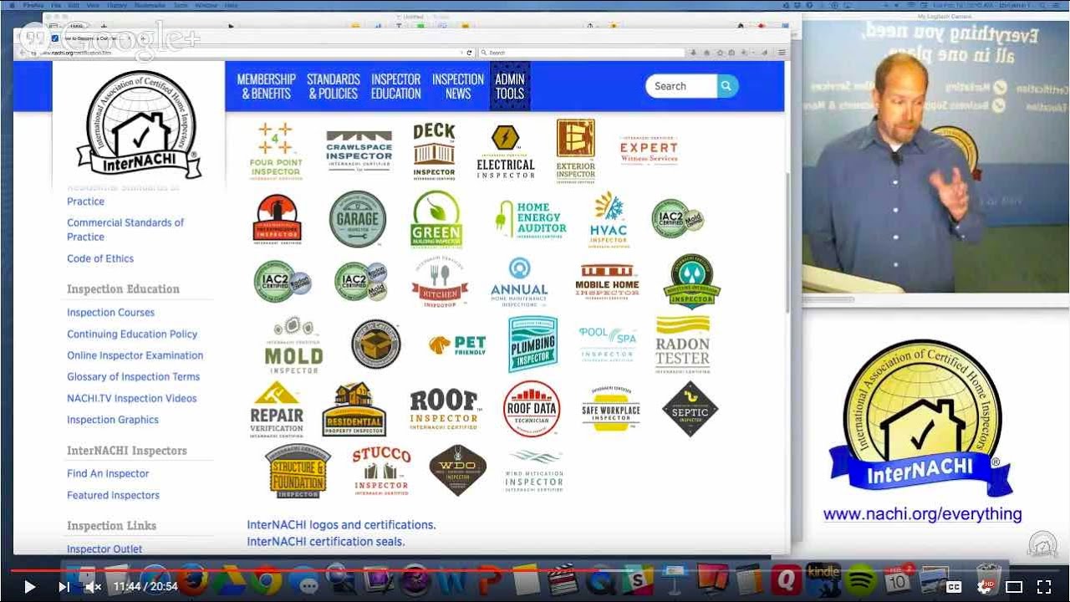The width and height of the screenshot is (1070, 602).
Task: Select the Pet Friendly logo
Action: (456, 344)
